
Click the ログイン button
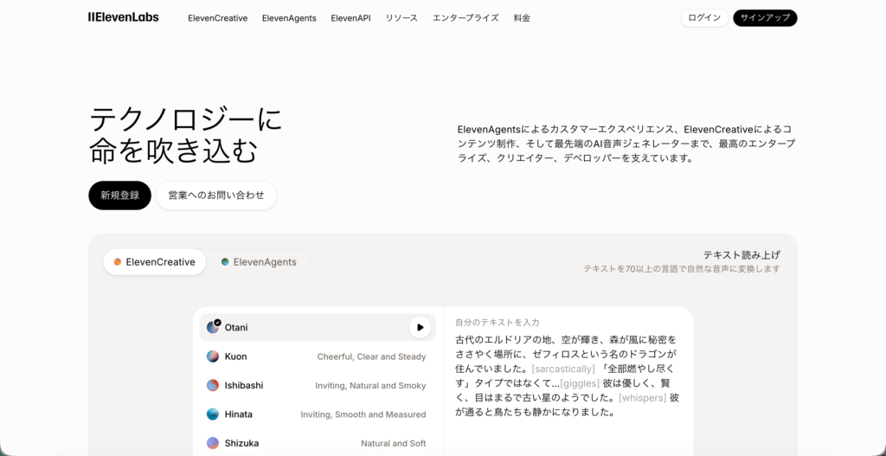click(x=704, y=18)
